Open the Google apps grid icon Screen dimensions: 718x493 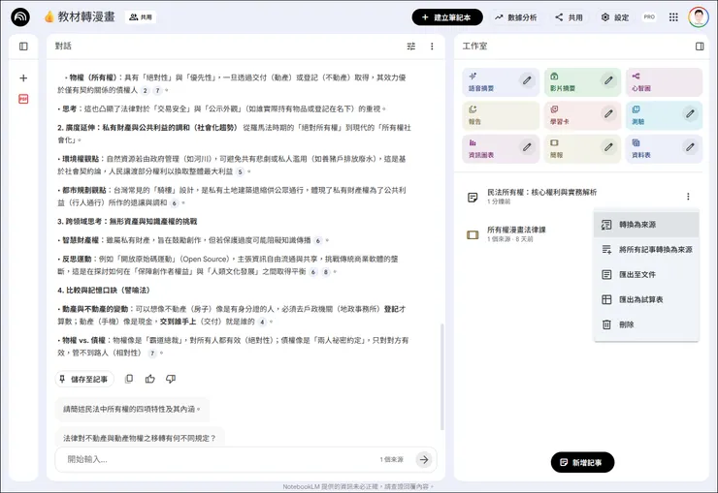(673, 17)
